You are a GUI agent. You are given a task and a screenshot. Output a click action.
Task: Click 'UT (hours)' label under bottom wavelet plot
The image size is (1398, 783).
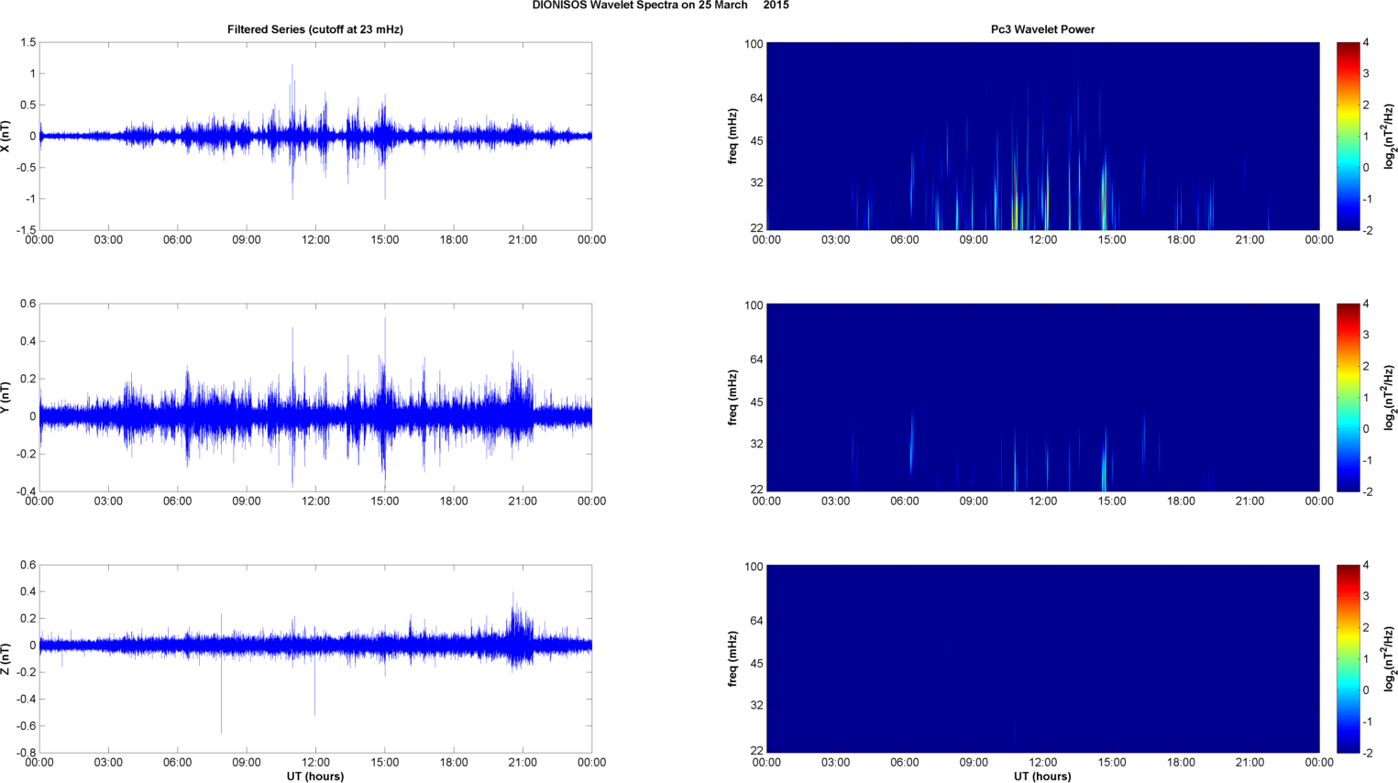point(1042,777)
